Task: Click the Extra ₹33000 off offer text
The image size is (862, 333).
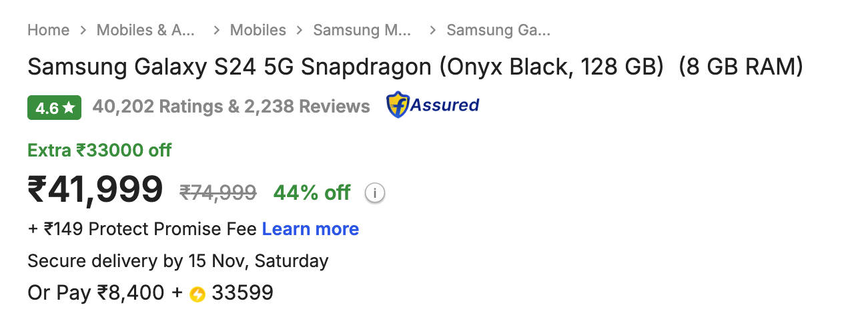Action: point(99,151)
